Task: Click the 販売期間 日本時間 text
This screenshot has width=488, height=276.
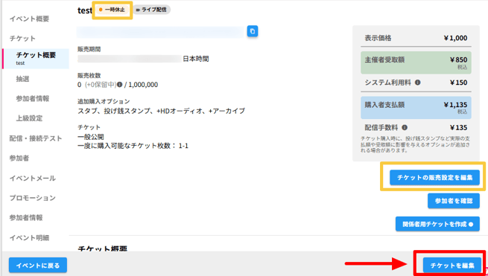Action: click(x=196, y=59)
